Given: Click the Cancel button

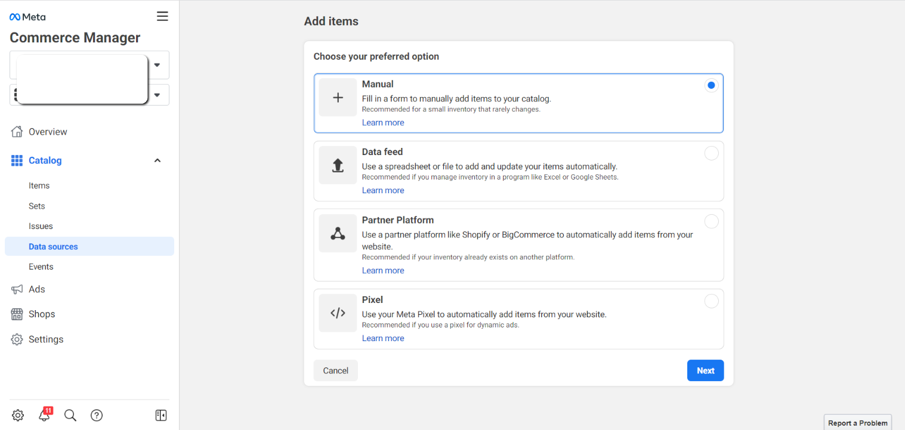Looking at the screenshot, I should [x=335, y=370].
